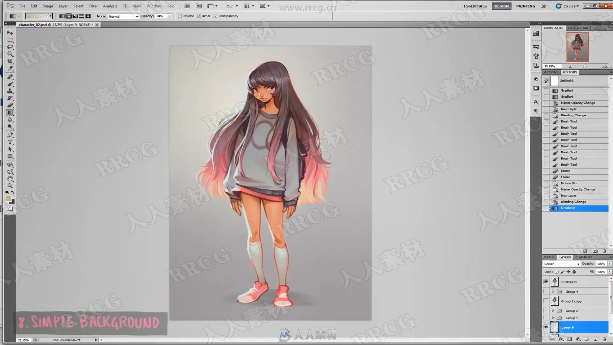Activate the Hand tool
Image resolution: width=613 pixels, height=345 pixels.
click(x=10, y=179)
